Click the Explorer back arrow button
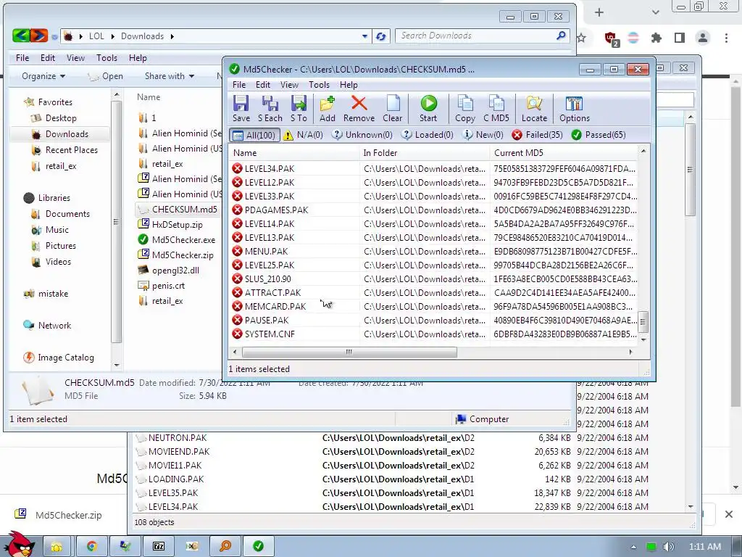The image size is (742, 557). pos(21,36)
